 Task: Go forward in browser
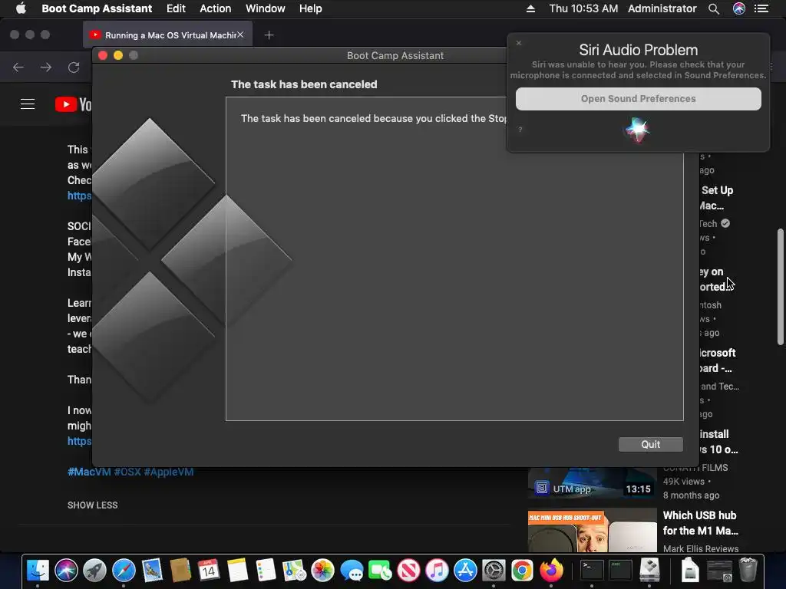pyautogui.click(x=46, y=67)
